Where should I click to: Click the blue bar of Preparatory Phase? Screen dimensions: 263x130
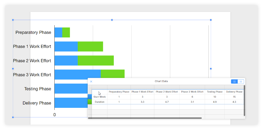click(x=58, y=32)
